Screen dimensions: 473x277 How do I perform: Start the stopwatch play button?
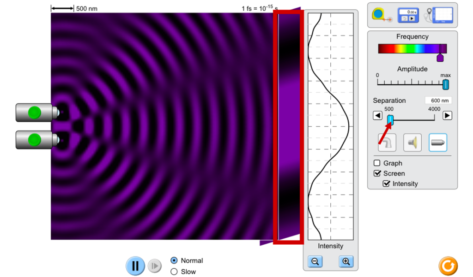[x=412, y=19]
